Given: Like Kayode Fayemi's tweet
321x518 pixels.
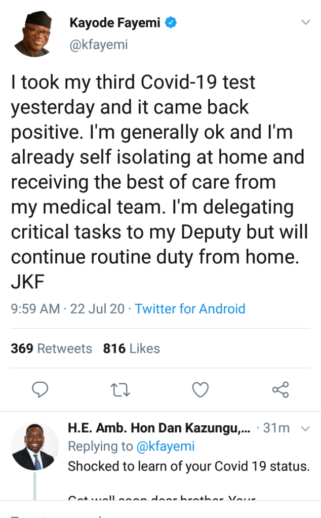Looking at the screenshot, I should (x=201, y=389).
